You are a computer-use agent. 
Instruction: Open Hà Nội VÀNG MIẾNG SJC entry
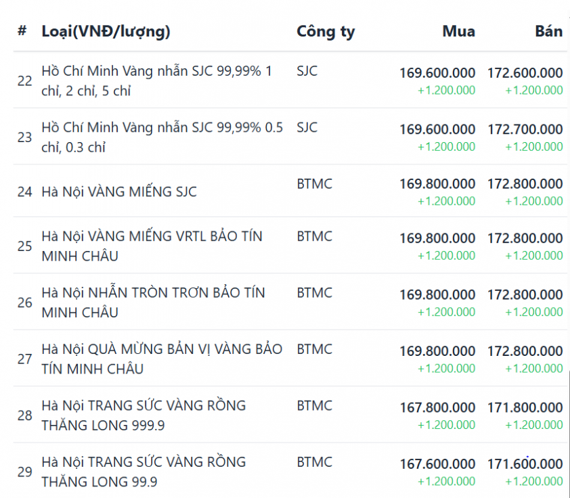pos(119,191)
